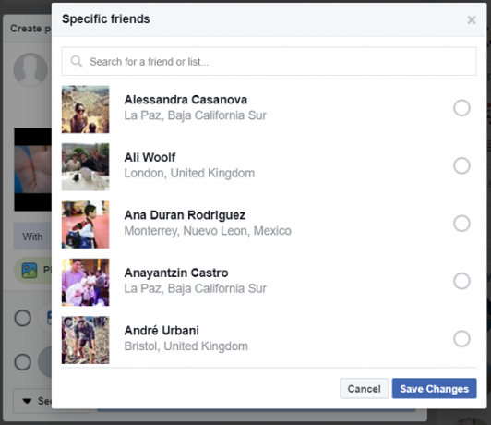
Task: Toggle the lower background radio circle
Action: coord(22,362)
